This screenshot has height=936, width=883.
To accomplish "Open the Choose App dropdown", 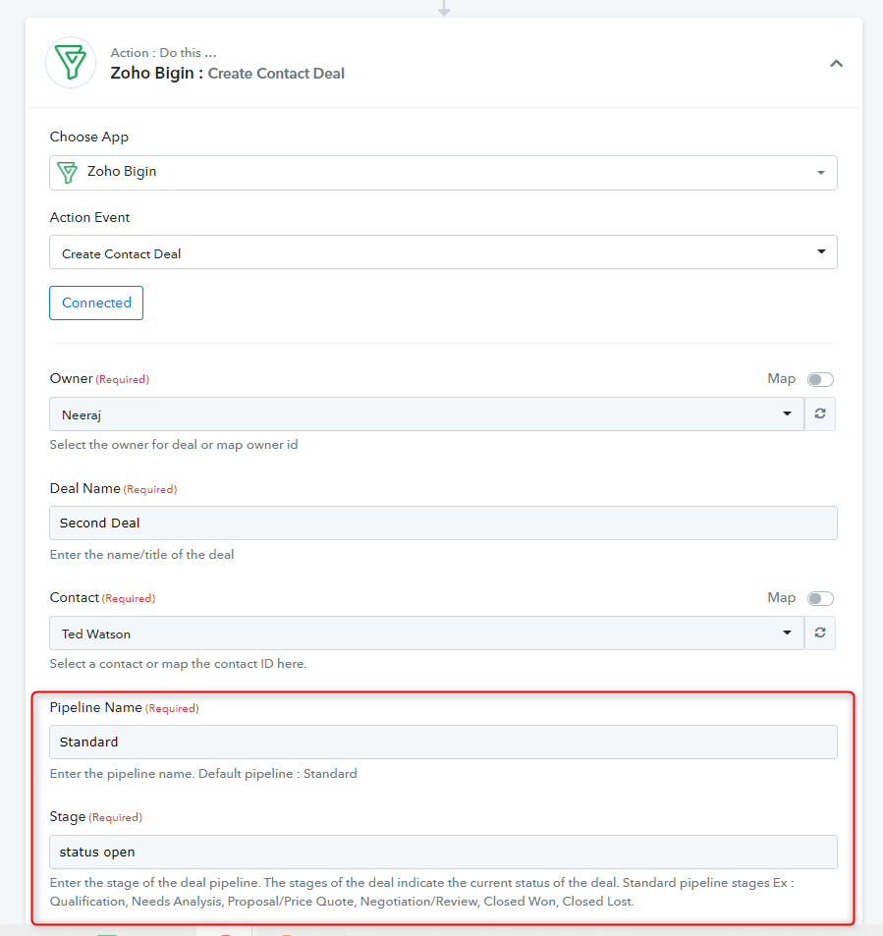I will pyautogui.click(x=443, y=173).
